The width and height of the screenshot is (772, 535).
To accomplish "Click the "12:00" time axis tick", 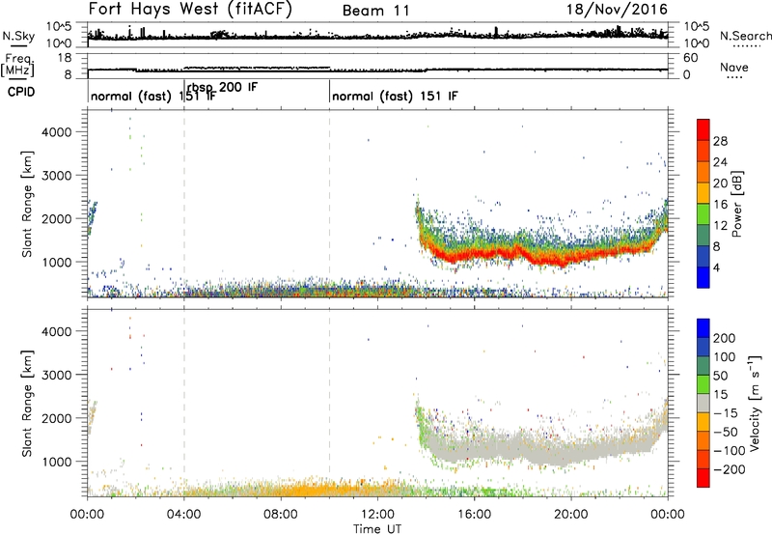I will click(x=377, y=515).
